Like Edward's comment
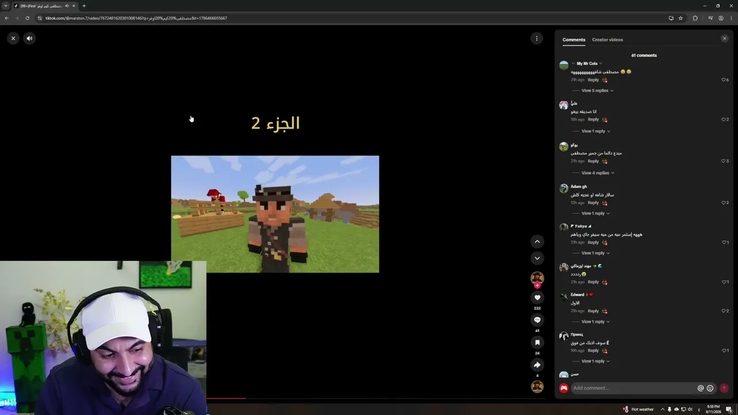This screenshot has height=415, width=738. 724,311
